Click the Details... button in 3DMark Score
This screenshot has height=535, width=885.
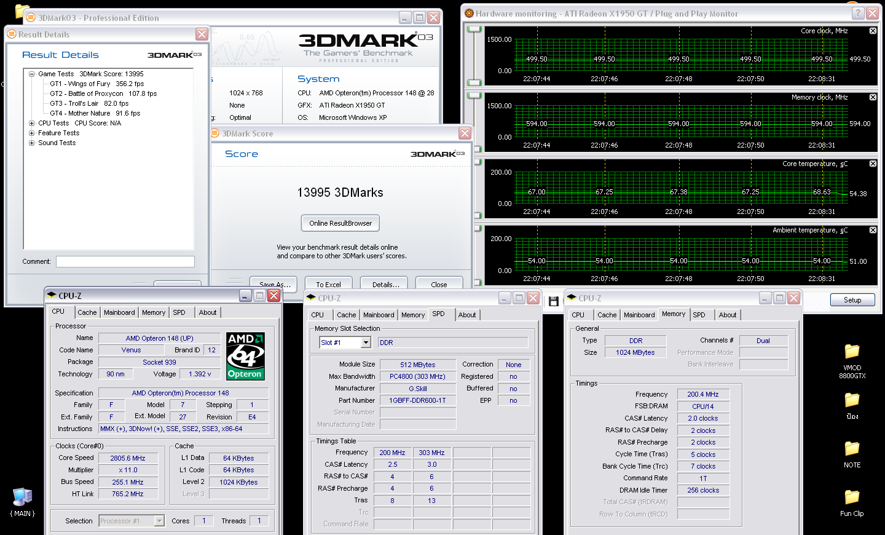pyautogui.click(x=385, y=283)
